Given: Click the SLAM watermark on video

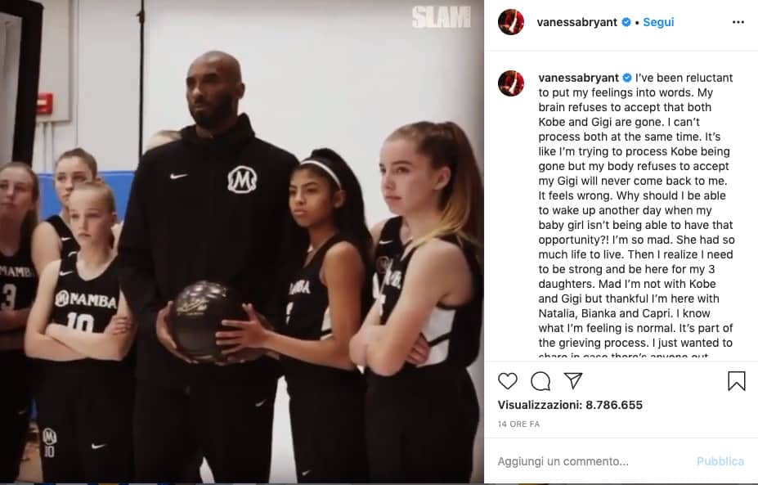Looking at the screenshot, I should pyautogui.click(x=441, y=17).
